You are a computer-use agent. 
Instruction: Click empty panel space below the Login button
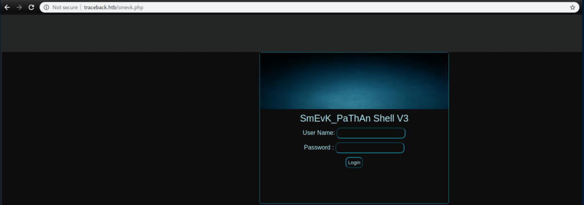coord(354,187)
